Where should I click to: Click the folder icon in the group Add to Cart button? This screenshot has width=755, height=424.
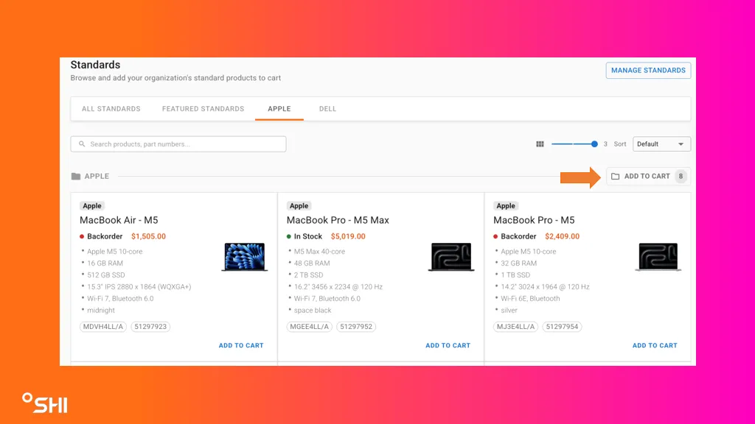[x=616, y=177]
